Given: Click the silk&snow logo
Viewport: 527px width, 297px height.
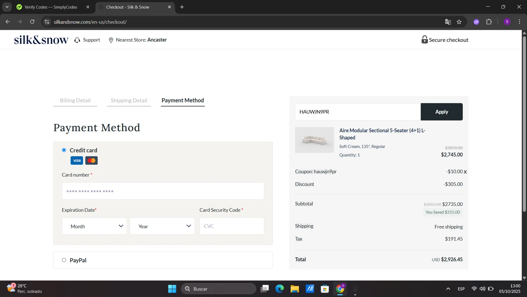Looking at the screenshot, I should 41,40.
